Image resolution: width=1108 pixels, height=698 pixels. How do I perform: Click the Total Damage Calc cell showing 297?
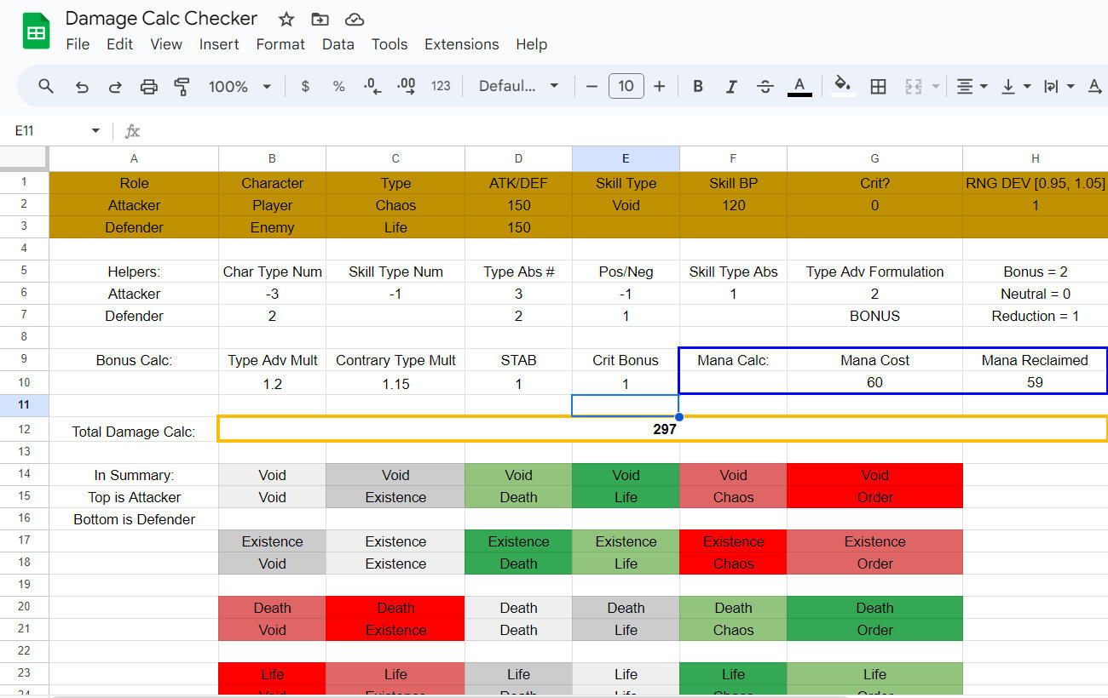pyautogui.click(x=663, y=430)
